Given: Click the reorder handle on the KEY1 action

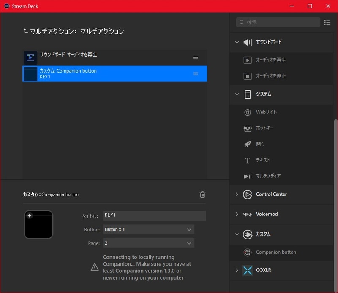Looking at the screenshot, I should pos(196,73).
